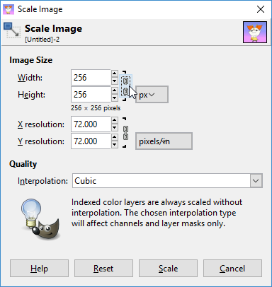Open Help for Scale Image
Image resolution: width=272 pixels, height=287 pixels.
39,268
